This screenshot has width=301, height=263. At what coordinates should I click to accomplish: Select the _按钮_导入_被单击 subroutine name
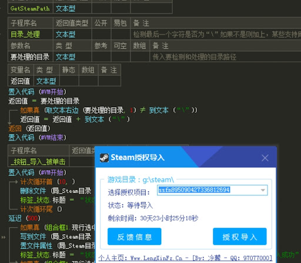click(x=38, y=162)
